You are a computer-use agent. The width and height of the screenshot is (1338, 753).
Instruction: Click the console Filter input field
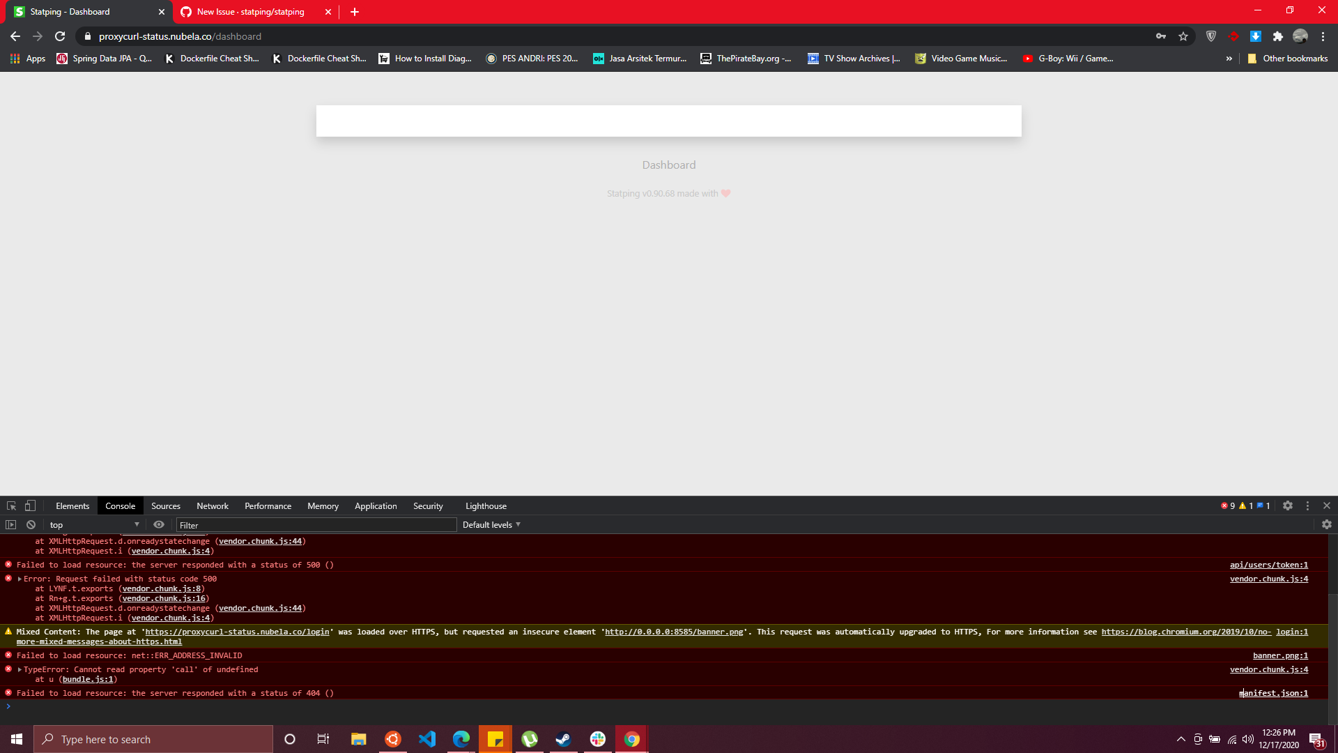tap(317, 525)
